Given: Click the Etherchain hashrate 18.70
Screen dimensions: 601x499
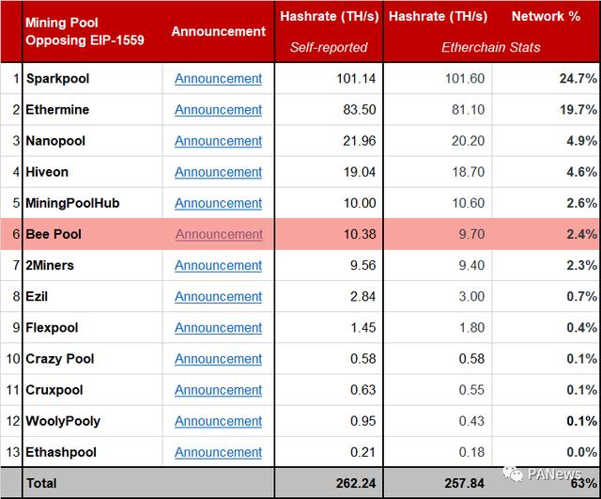Looking at the screenshot, I should pyautogui.click(x=468, y=172).
